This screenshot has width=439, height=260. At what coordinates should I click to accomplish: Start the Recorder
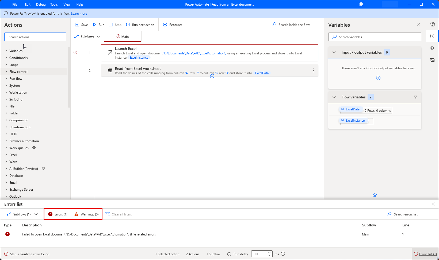point(173,25)
